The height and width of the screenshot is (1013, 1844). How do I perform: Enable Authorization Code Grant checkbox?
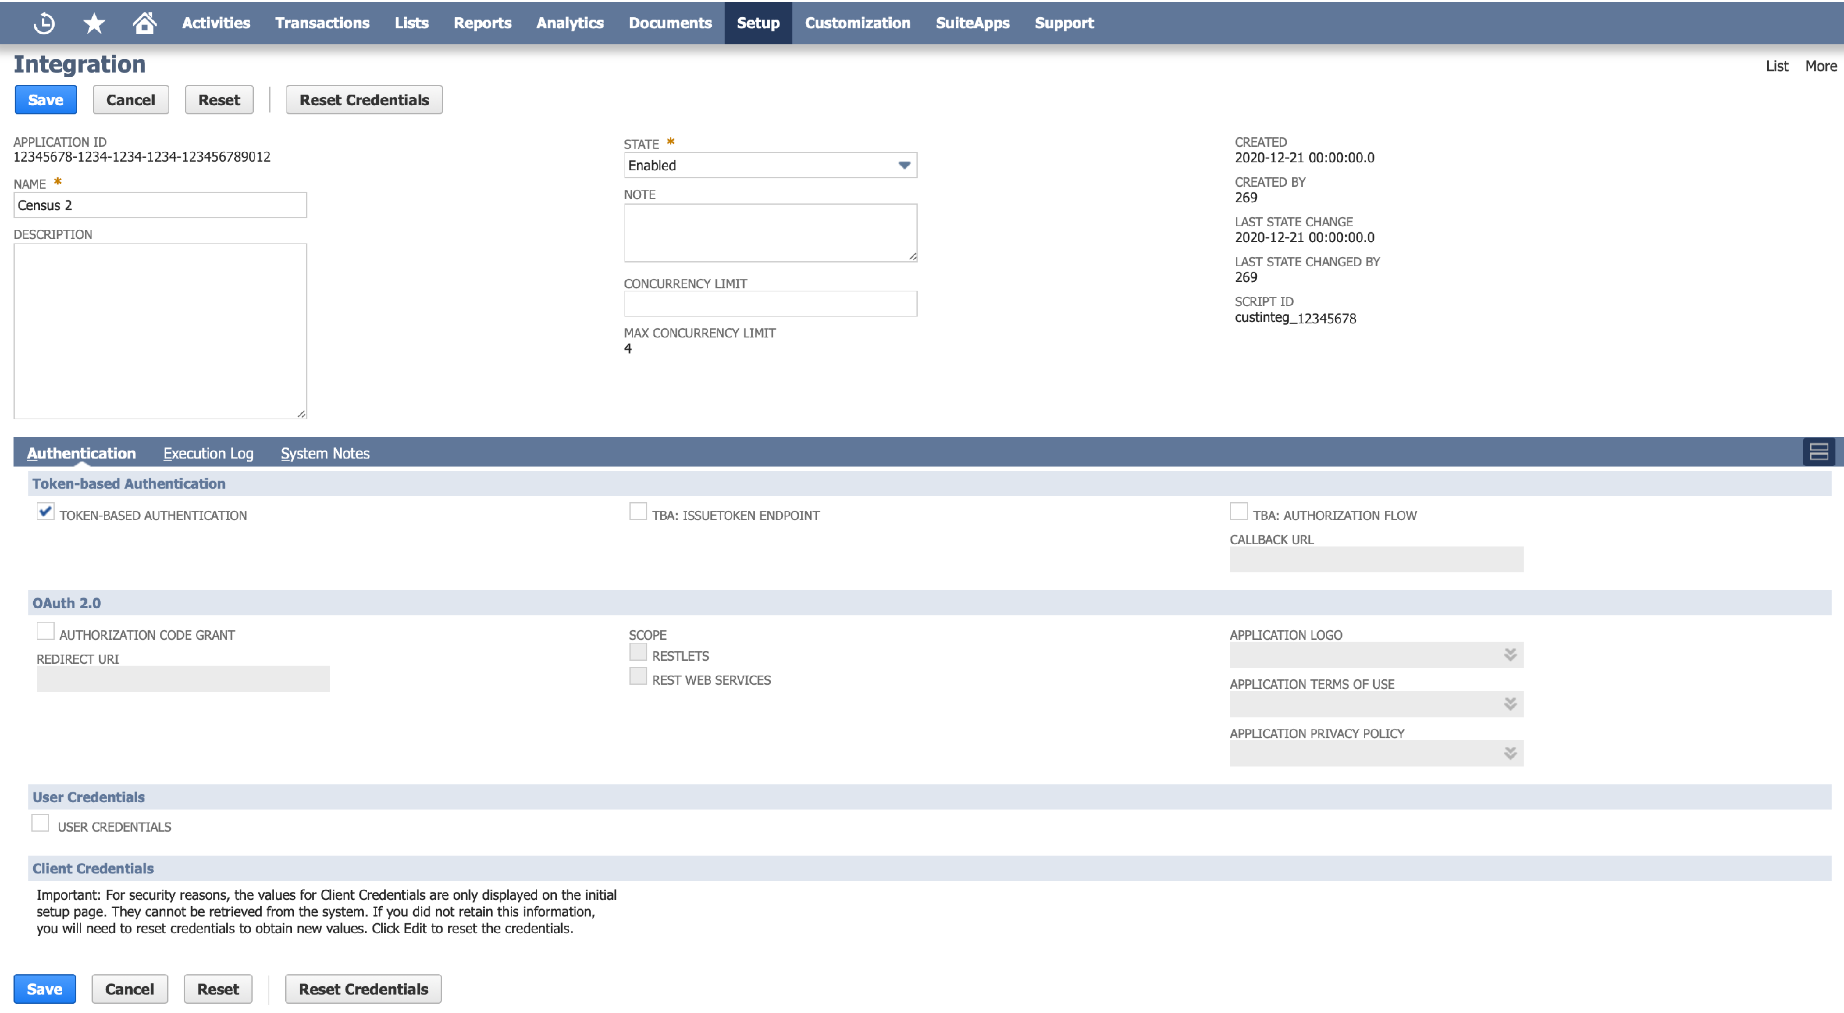45,631
